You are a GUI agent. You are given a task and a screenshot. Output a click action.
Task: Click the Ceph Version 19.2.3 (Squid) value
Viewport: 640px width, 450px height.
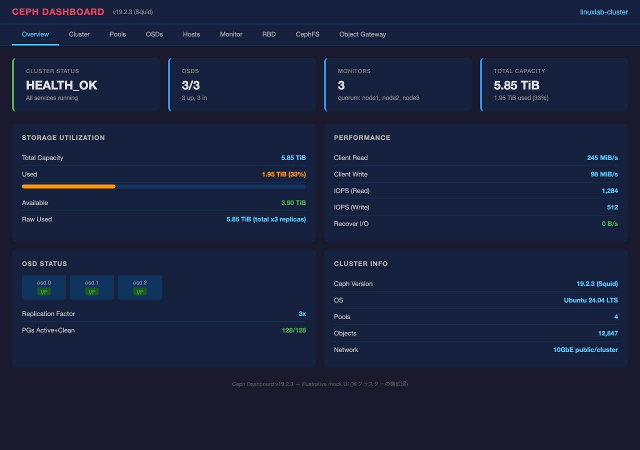597,284
